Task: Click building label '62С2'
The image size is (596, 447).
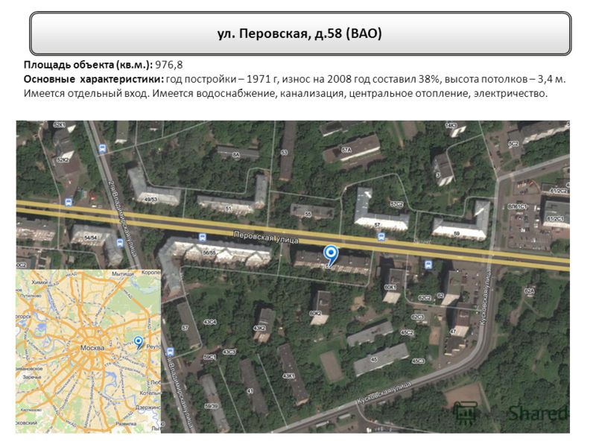Action: [x=424, y=298]
